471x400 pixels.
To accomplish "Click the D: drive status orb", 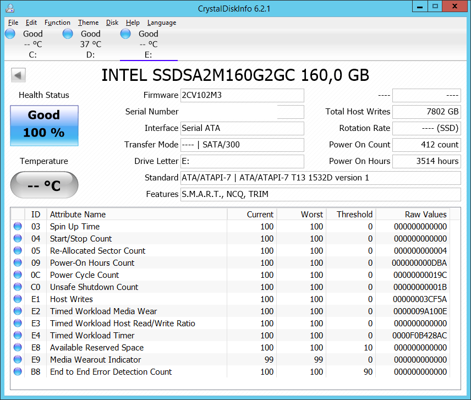I will [x=68, y=34].
